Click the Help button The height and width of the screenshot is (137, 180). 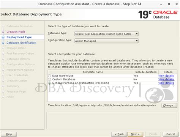pyautogui.click(x=9, y=134)
